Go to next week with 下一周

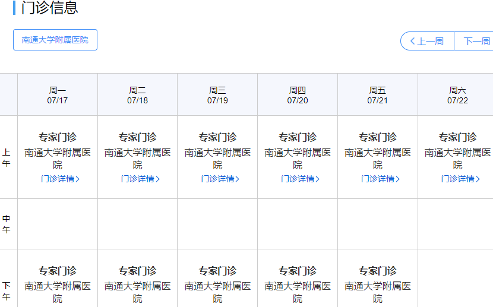point(476,41)
